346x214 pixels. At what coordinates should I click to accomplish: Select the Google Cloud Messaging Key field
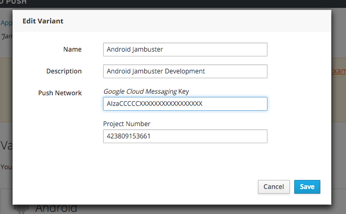tap(185, 104)
